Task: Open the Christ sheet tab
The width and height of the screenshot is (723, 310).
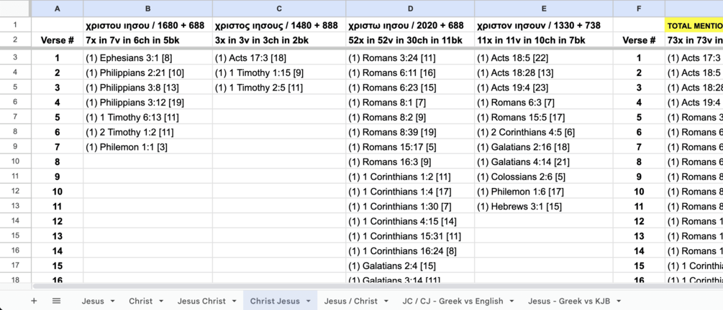Action: tap(140, 301)
